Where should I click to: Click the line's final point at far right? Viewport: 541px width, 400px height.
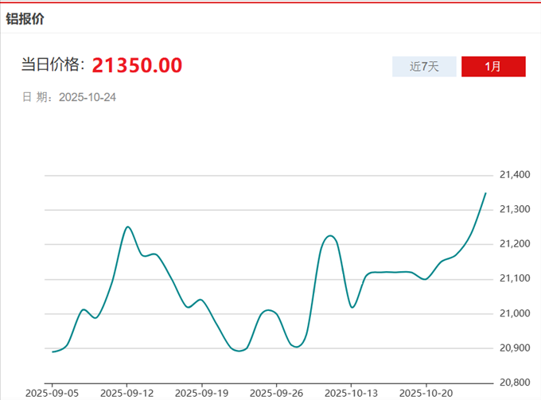coord(485,193)
